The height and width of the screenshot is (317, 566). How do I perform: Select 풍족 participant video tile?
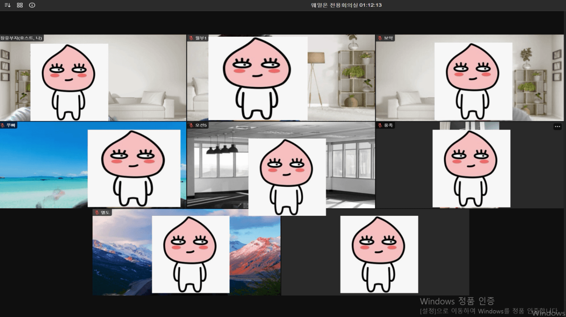470,165
